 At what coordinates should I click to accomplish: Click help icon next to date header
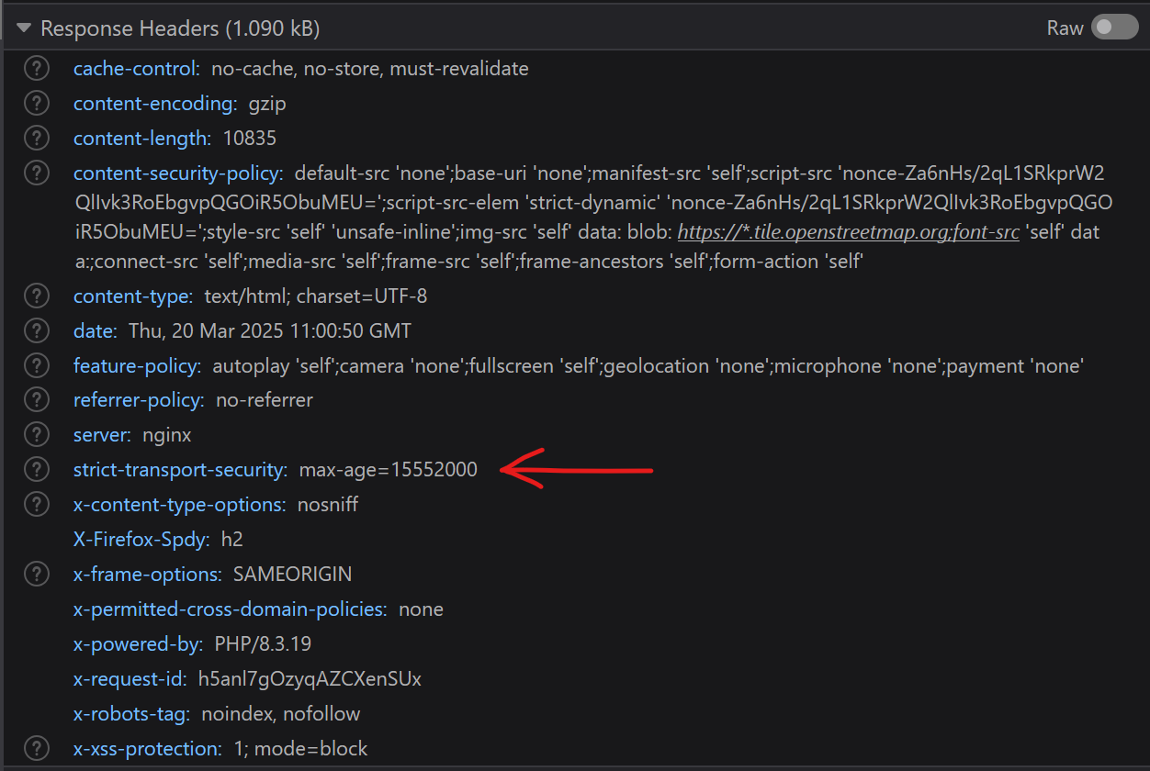pos(36,330)
